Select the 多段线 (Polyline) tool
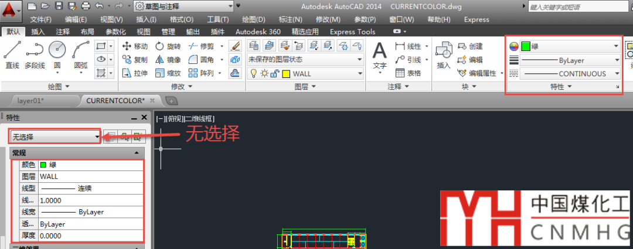Viewport: 633px width, 249px height. pyautogui.click(x=35, y=54)
